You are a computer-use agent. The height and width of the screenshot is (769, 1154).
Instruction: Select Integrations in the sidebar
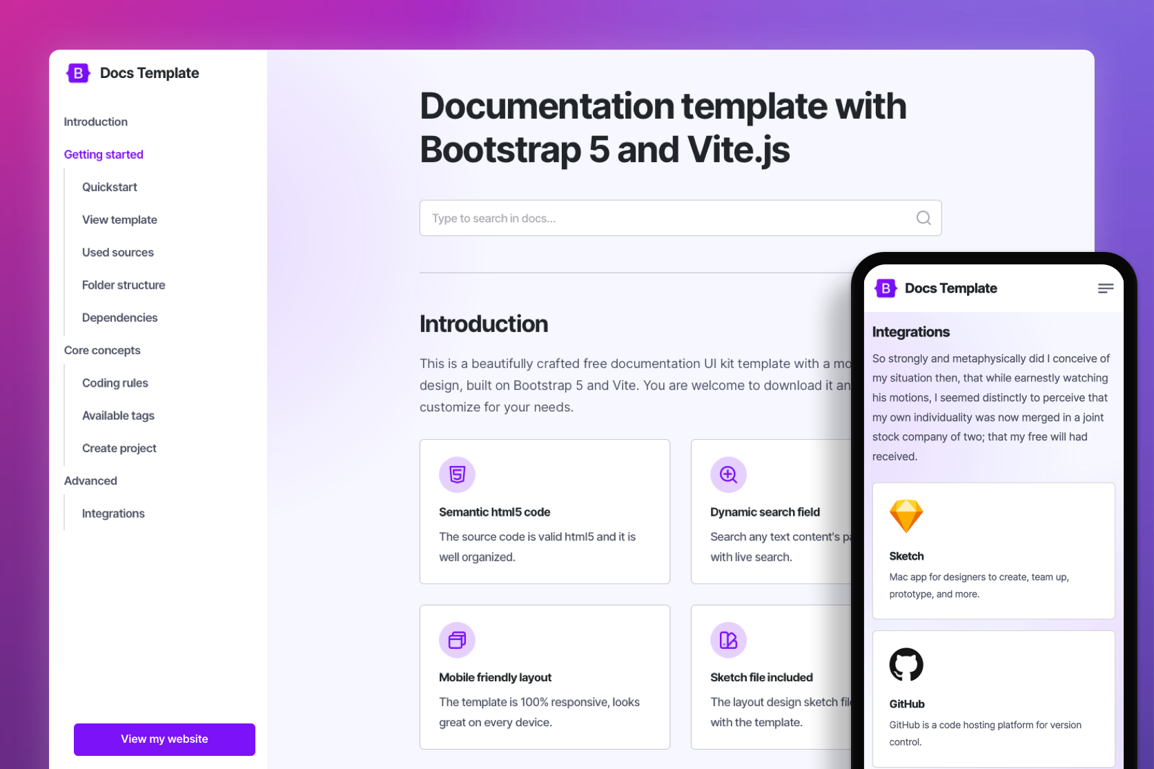point(113,513)
